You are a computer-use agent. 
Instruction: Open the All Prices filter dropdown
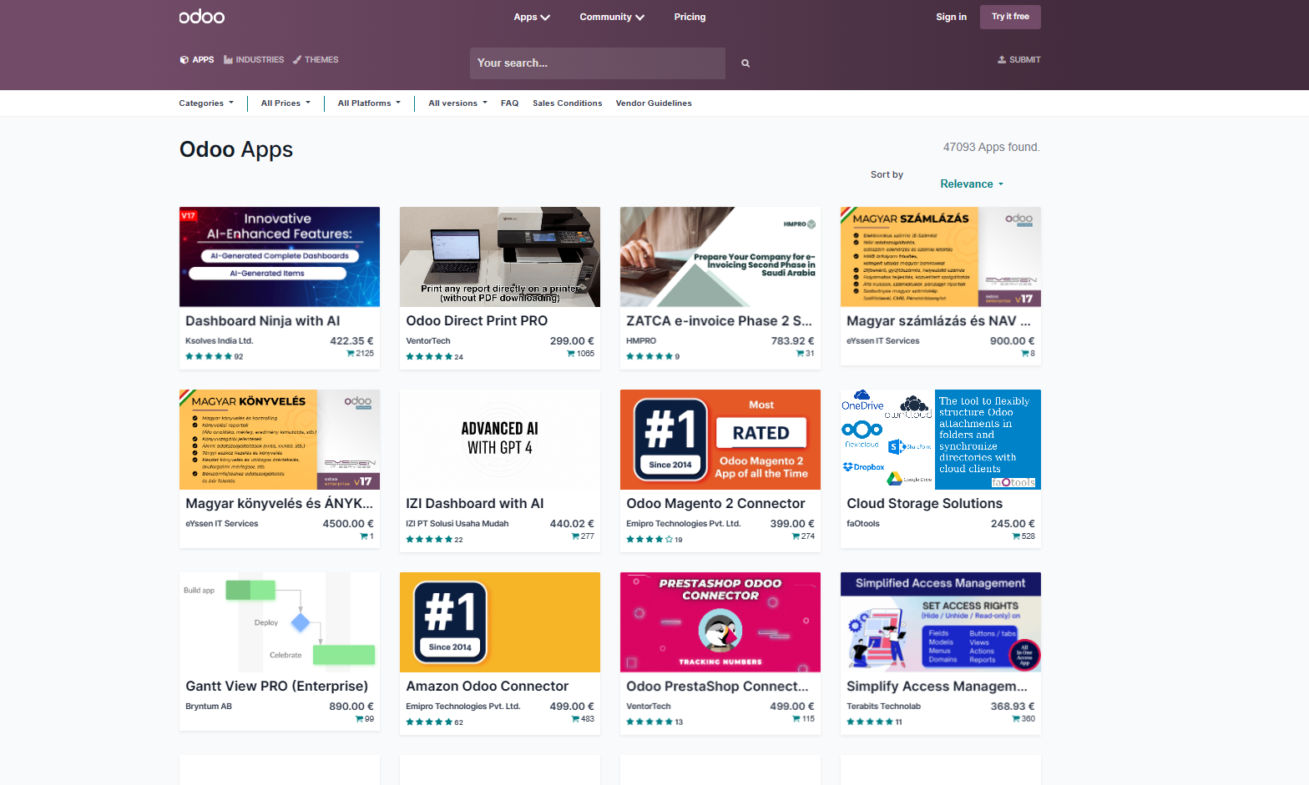coord(285,103)
